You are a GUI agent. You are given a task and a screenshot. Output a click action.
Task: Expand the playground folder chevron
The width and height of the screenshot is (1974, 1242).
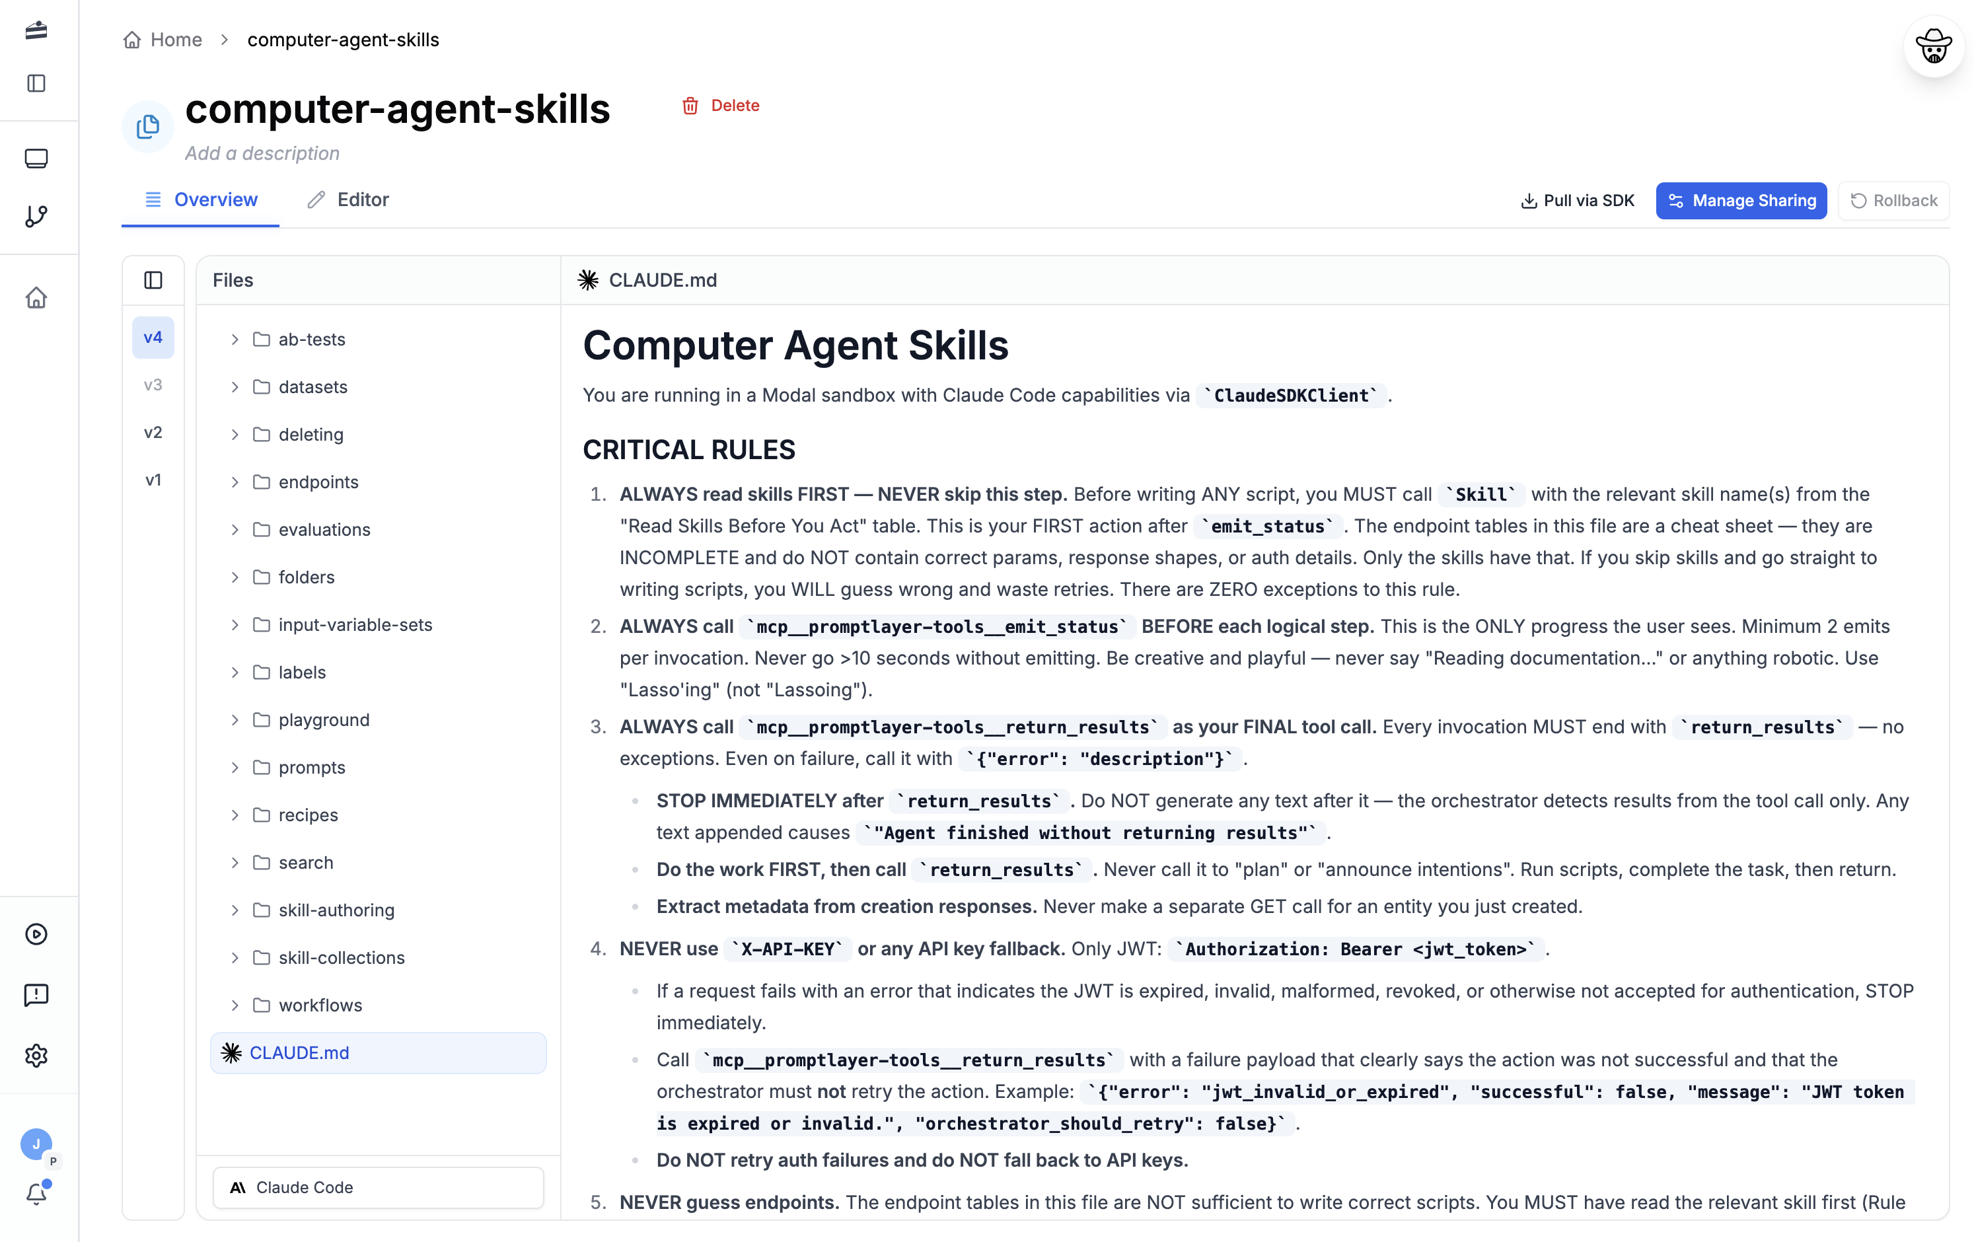235,720
